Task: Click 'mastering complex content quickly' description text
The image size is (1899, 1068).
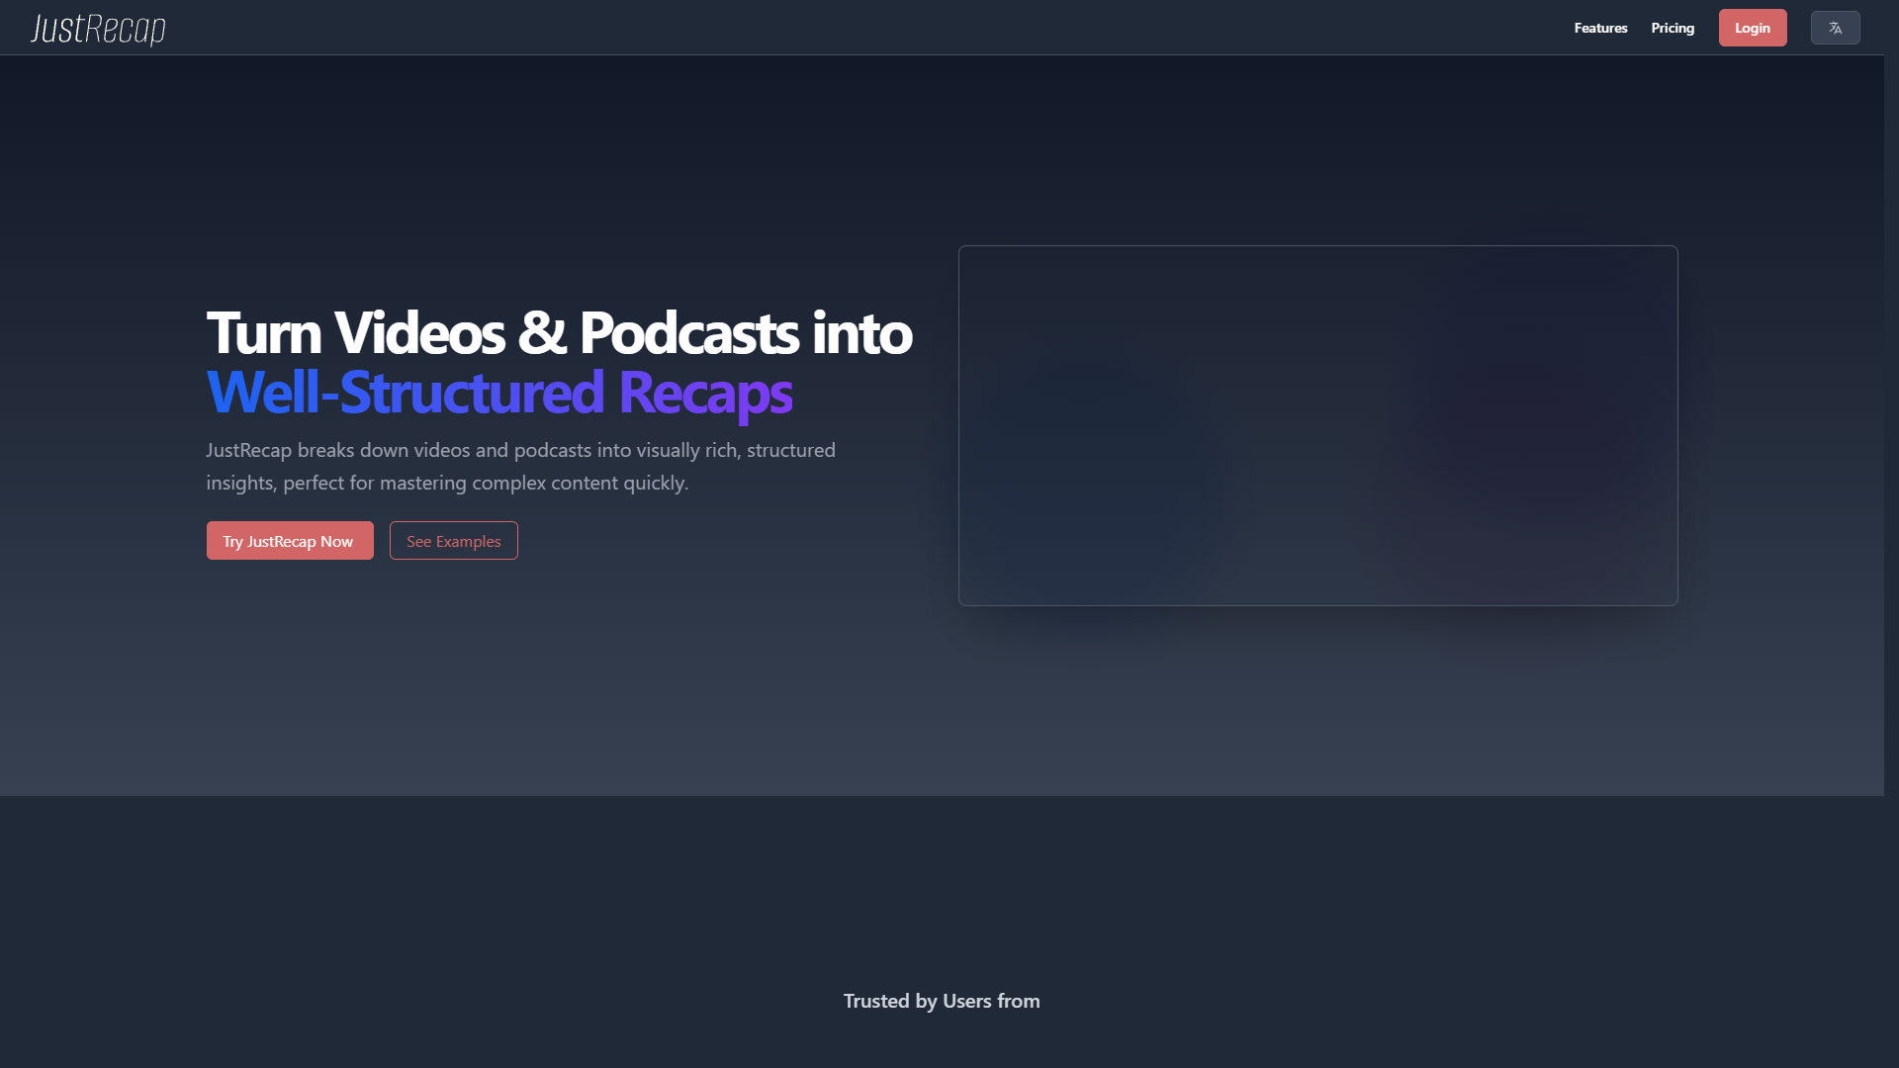Action: coord(534,483)
